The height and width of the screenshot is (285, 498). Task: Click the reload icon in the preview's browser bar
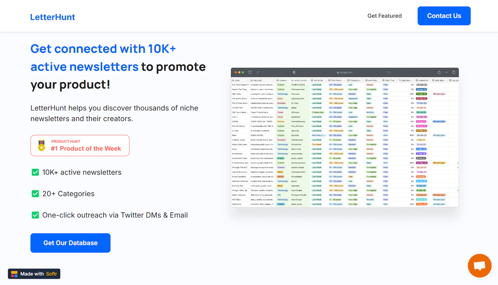coord(389,72)
